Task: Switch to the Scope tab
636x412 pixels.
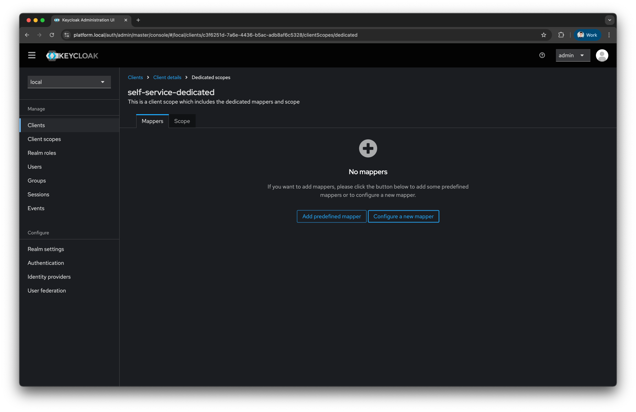Action: (x=182, y=121)
